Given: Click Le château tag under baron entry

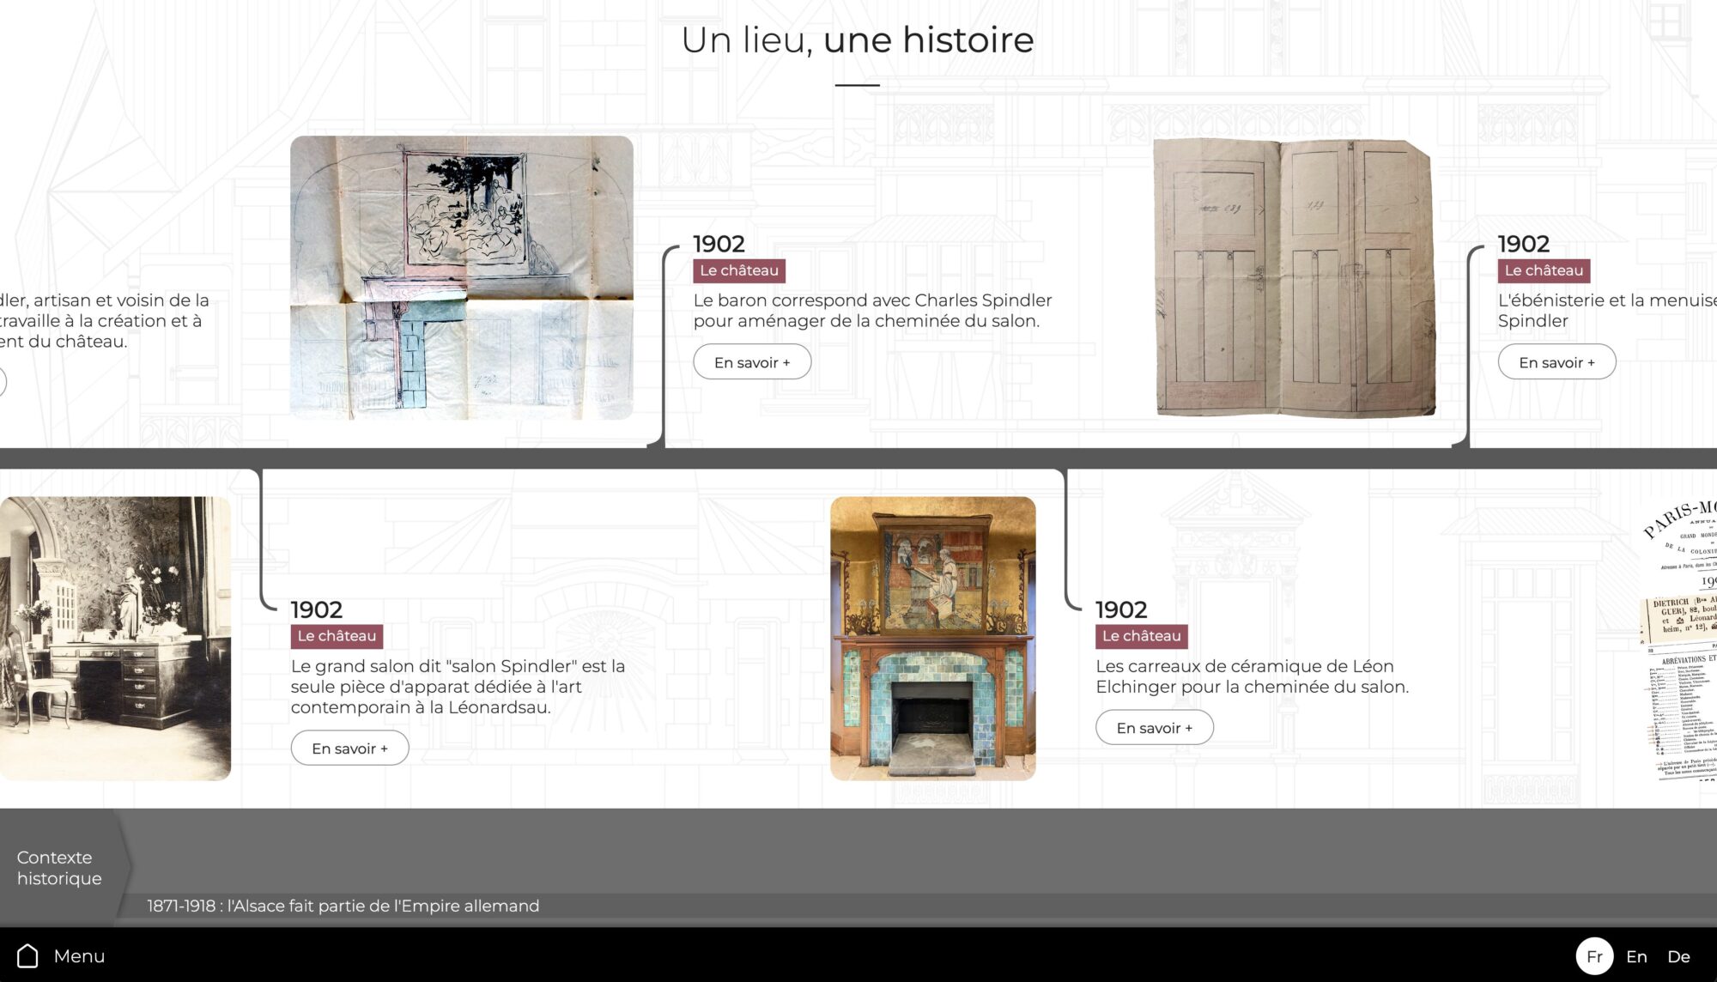Looking at the screenshot, I should pos(739,270).
